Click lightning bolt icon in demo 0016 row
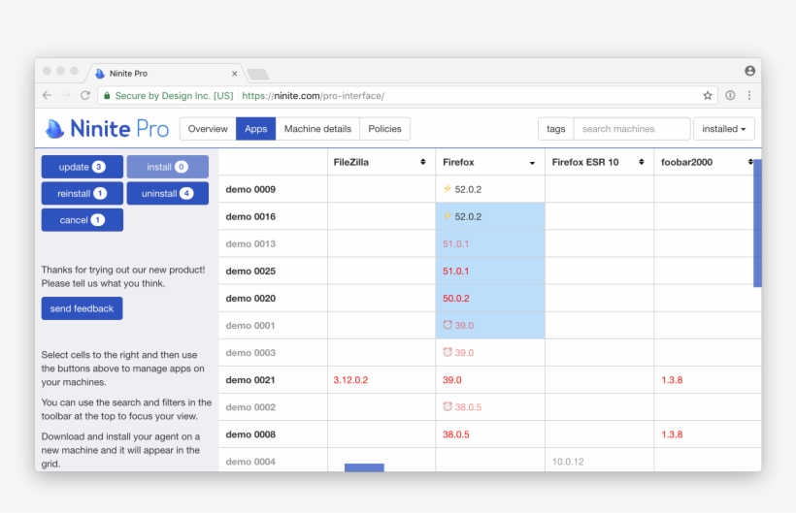Image resolution: width=796 pixels, height=513 pixels. tap(448, 216)
